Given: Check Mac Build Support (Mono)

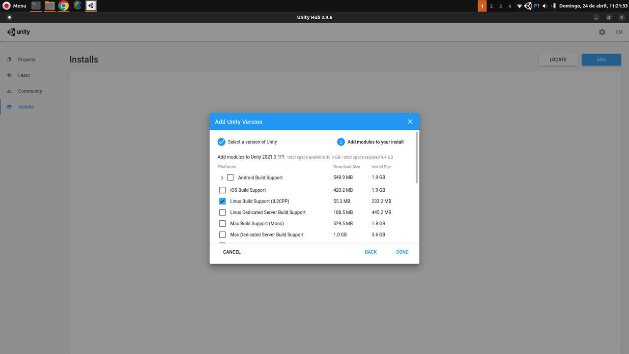Looking at the screenshot, I should 222,223.
